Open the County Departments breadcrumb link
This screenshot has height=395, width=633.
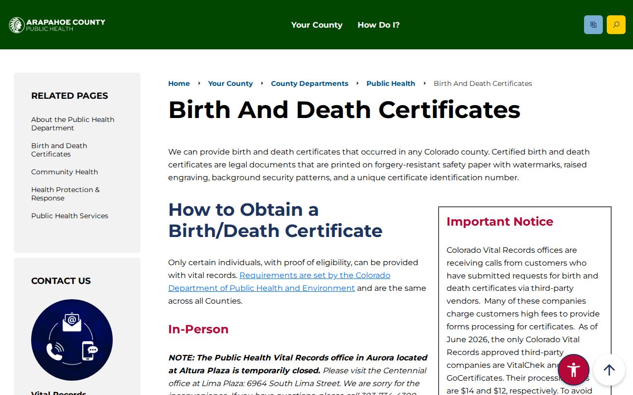point(310,83)
